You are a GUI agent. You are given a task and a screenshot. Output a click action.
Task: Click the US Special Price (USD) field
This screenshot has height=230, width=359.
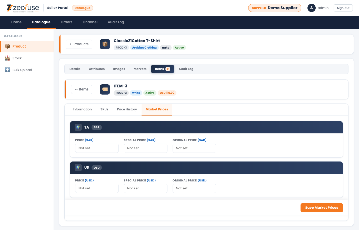click(146, 188)
